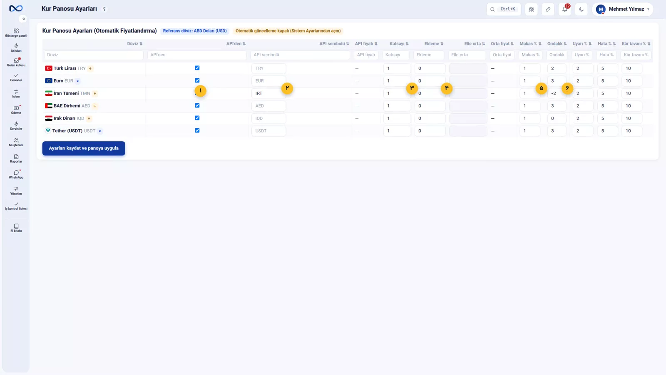
Task: Edit Kâr tavanı value for Euro
Action: point(632,81)
